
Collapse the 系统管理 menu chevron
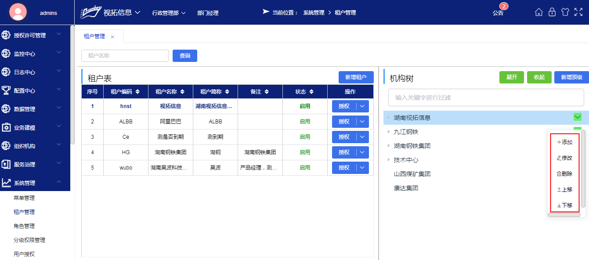pyautogui.click(x=59, y=182)
